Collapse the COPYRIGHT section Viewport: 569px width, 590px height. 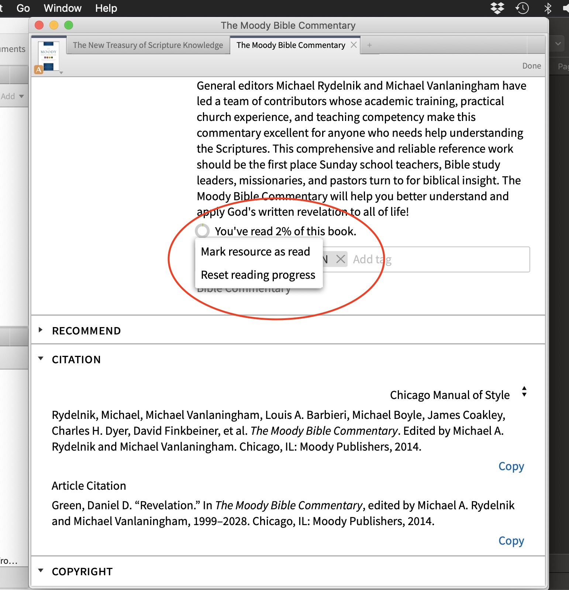pos(41,571)
